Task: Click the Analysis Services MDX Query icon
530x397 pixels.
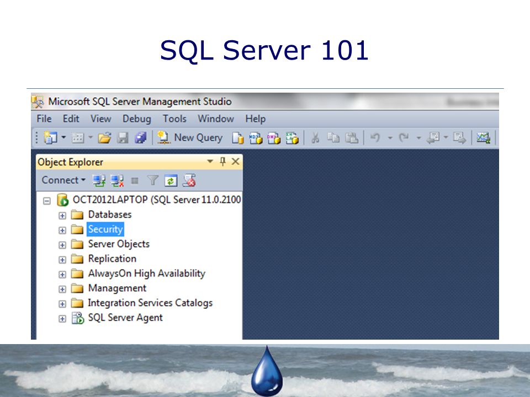Action: click(x=256, y=138)
